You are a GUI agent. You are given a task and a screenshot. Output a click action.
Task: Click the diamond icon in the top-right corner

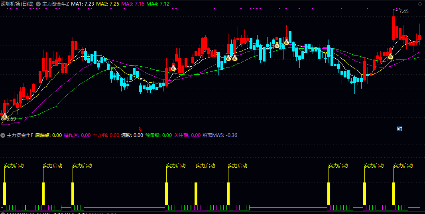point(420,4)
